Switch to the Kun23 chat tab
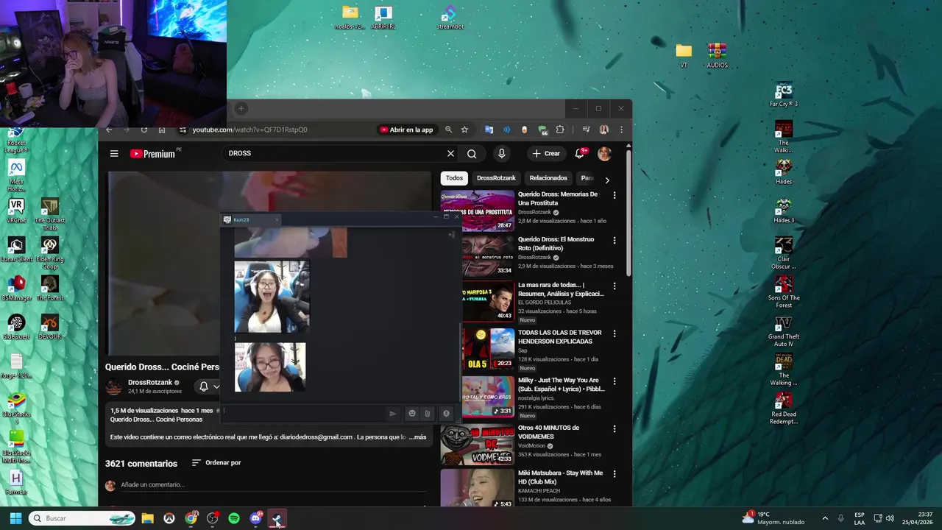The height and width of the screenshot is (530, 942). coord(251,219)
